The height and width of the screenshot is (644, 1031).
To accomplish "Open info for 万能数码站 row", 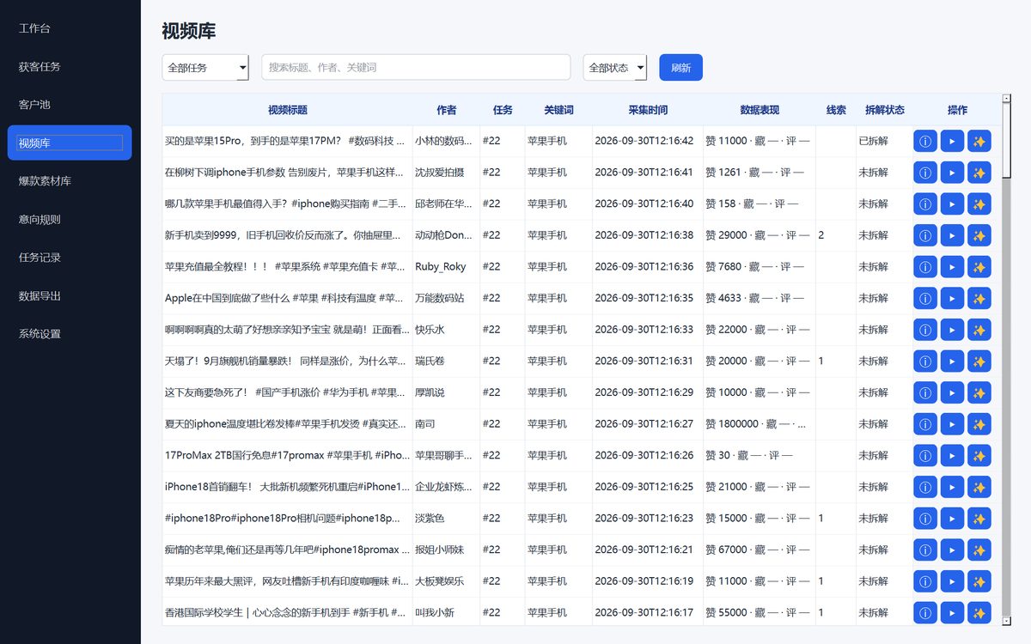I will 924,298.
